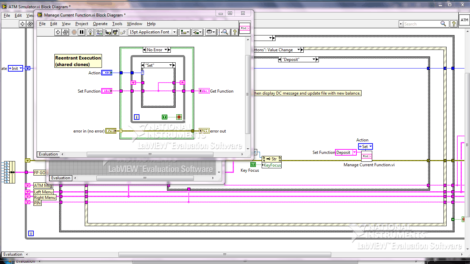
Task: Click Manage Current Function subVI node
Action: pos(367,156)
